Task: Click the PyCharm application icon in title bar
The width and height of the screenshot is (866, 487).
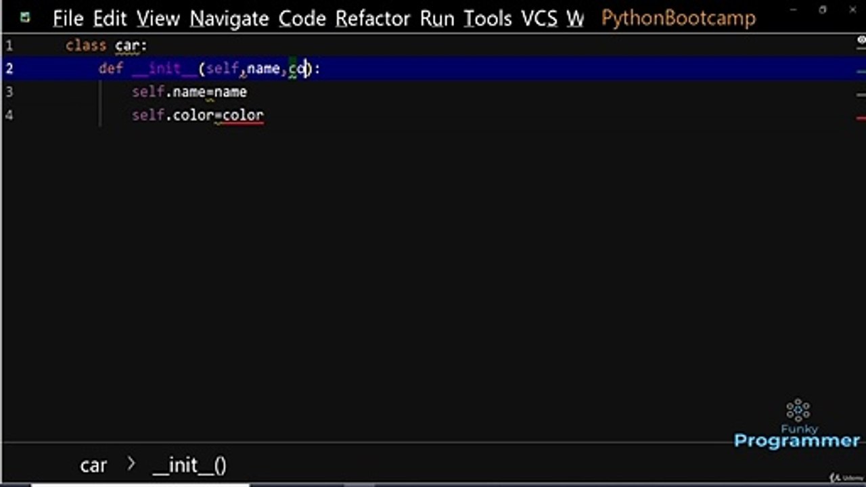Action: tap(25, 18)
